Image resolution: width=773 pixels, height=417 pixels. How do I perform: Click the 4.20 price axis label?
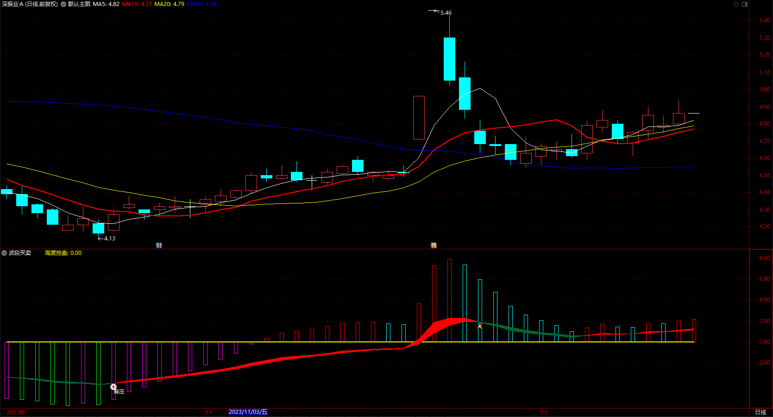(765, 227)
